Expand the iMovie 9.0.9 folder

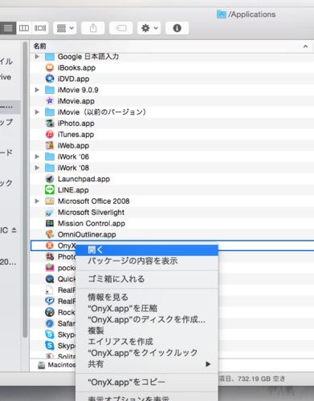tap(37, 90)
